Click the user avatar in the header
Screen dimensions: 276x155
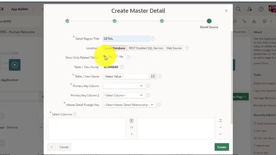click(272, 9)
